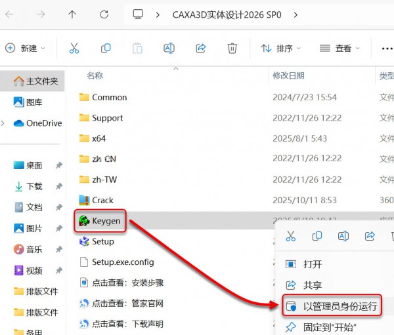Toggle the pin icon next to 下载
The width and height of the screenshot is (394, 335).
59,186
